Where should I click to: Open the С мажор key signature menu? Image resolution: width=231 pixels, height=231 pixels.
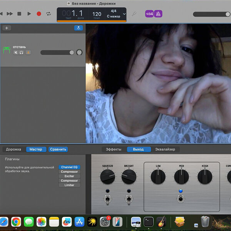tap(113, 17)
